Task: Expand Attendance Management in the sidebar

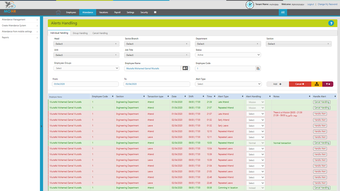Action: coord(20,20)
